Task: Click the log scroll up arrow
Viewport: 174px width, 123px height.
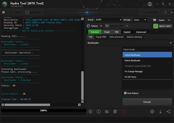Action: (82, 19)
